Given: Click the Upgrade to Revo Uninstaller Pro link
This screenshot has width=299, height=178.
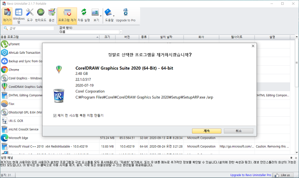Looking at the screenshot, I should coord(250,175).
